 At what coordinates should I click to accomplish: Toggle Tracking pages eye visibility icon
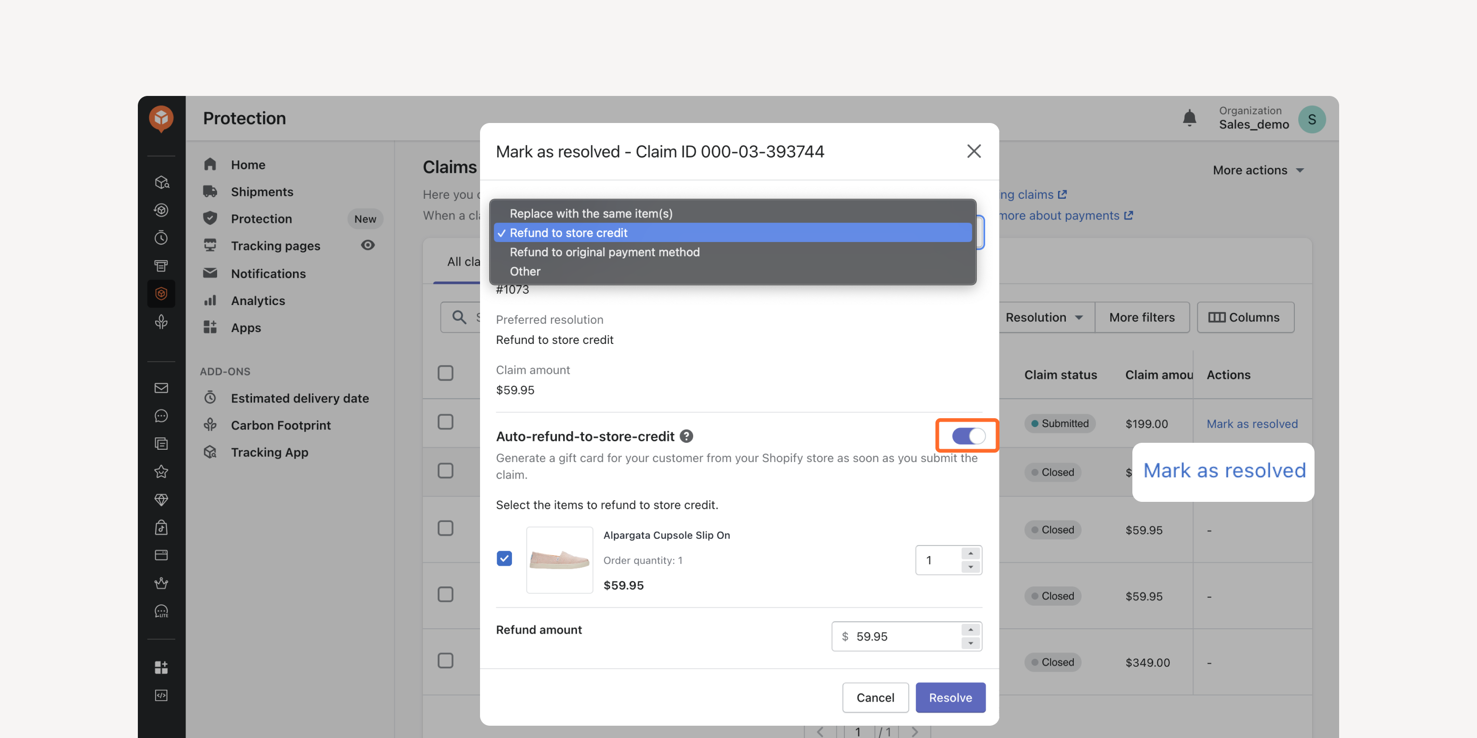click(x=368, y=245)
